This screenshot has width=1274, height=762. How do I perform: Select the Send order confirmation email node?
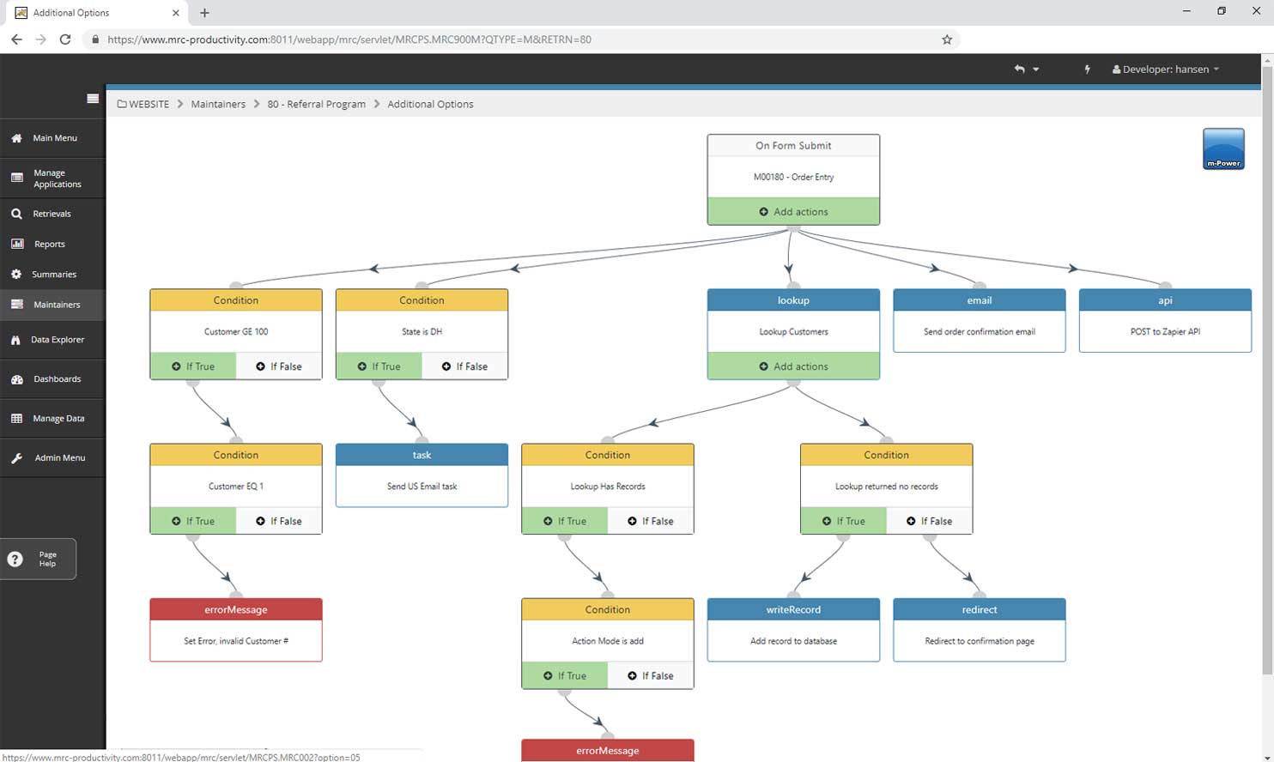[x=979, y=331]
